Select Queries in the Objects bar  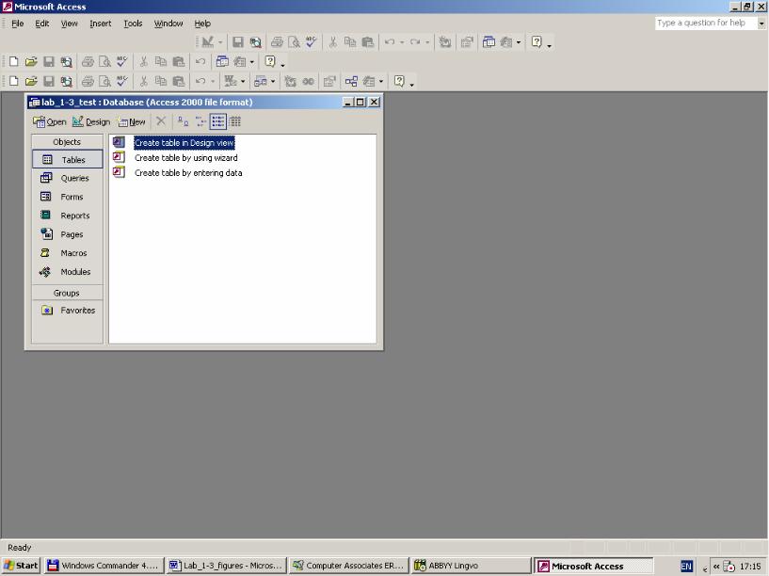68,178
